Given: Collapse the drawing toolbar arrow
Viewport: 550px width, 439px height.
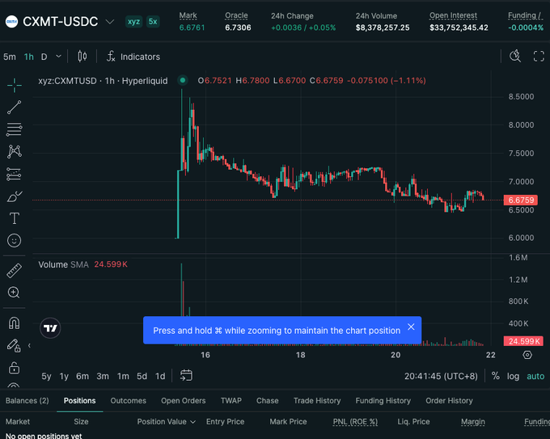Looking at the screenshot, I should (29, 346).
